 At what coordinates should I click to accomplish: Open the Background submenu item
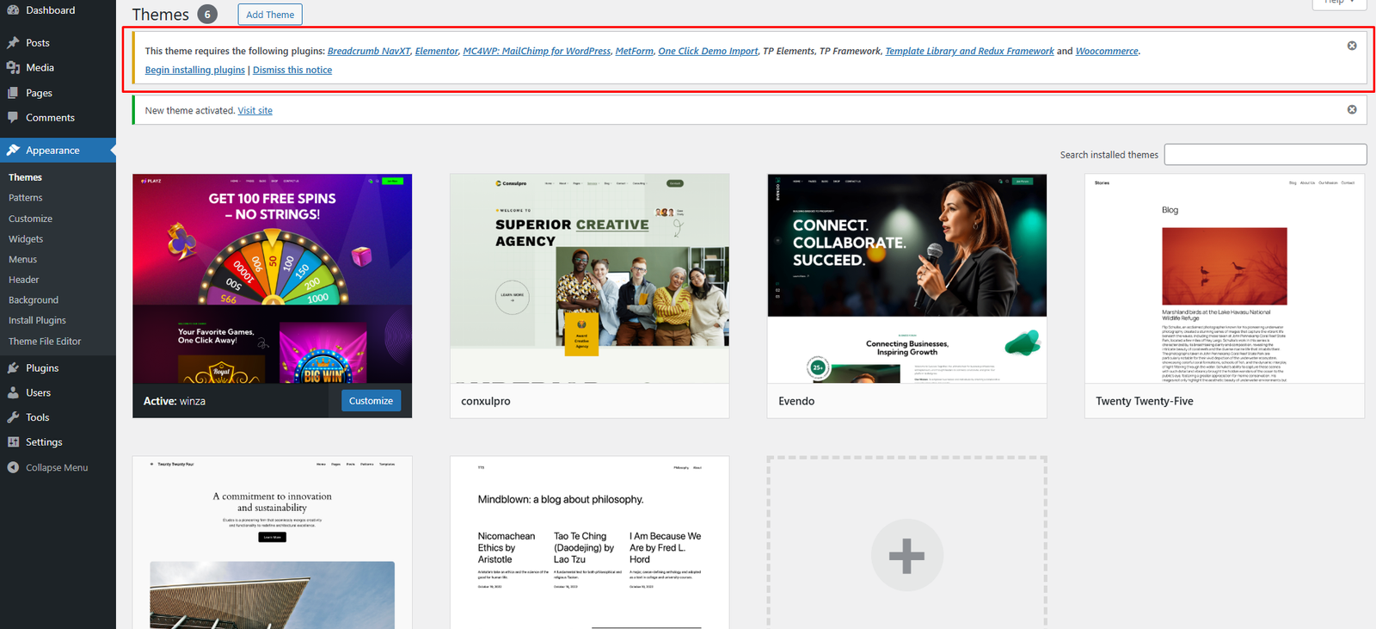(x=34, y=300)
